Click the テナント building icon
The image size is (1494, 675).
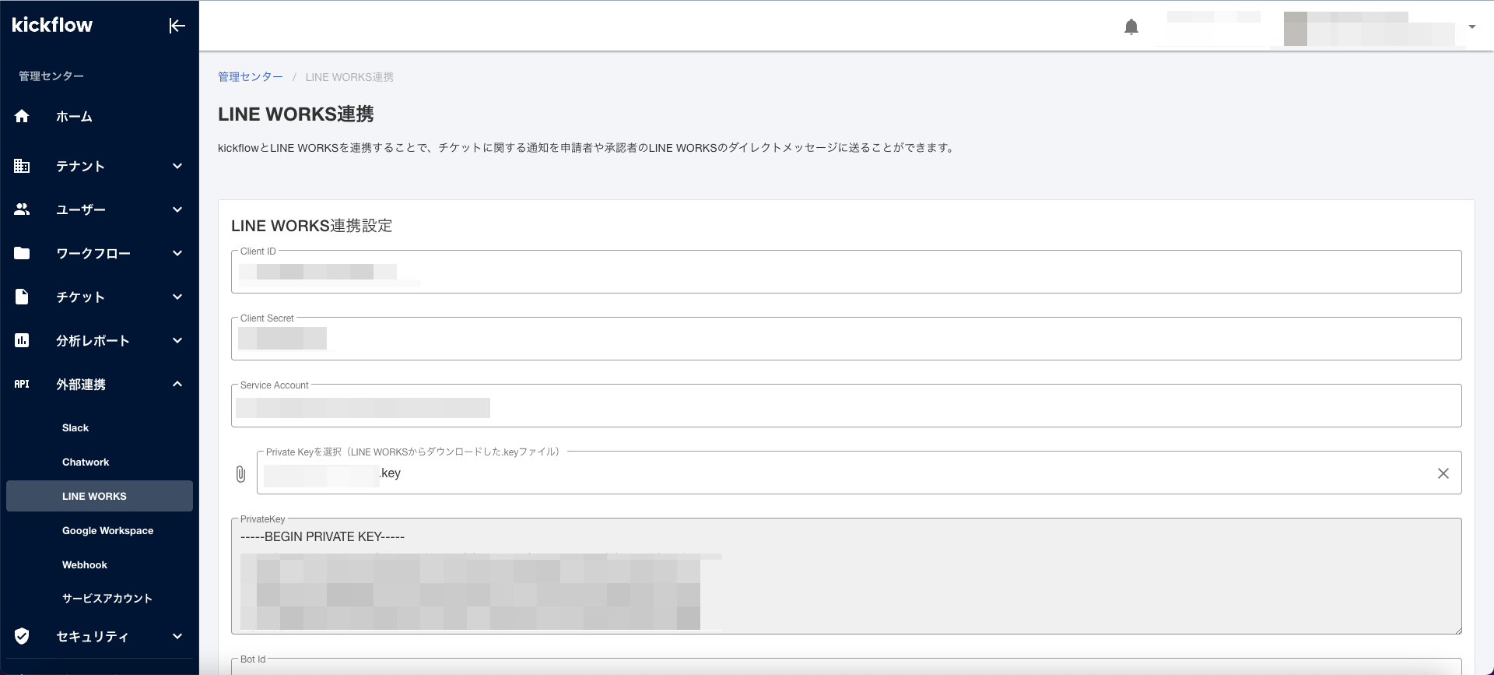click(22, 166)
